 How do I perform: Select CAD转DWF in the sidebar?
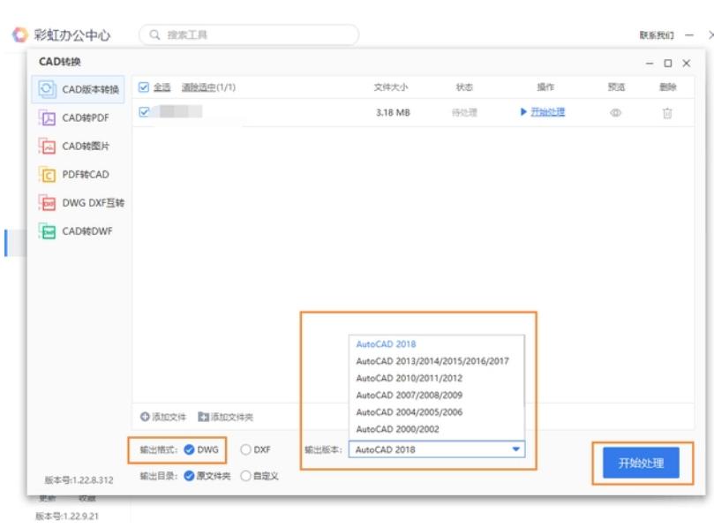(x=79, y=231)
